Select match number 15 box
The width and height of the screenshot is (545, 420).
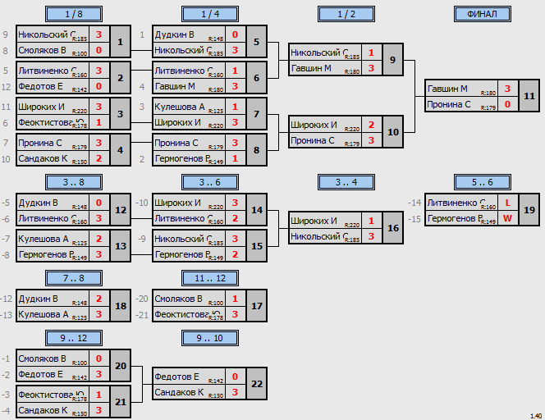pyautogui.click(x=257, y=246)
